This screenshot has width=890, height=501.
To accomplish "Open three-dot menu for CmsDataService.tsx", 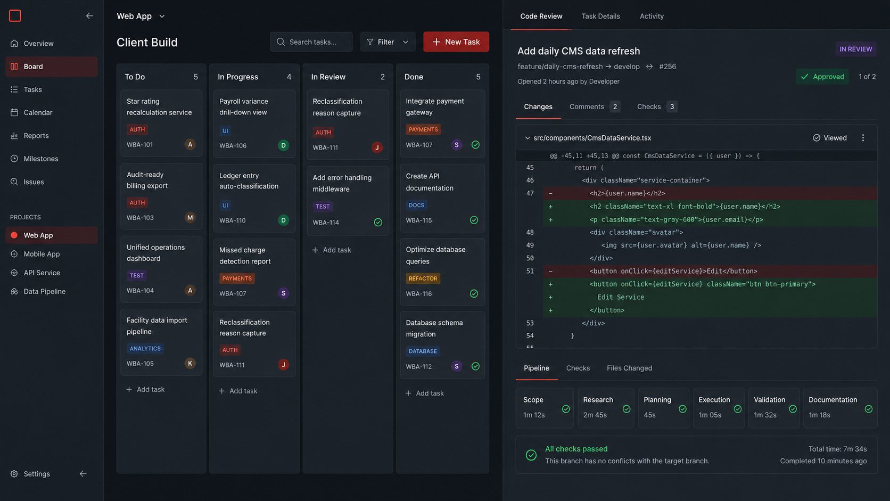I will click(x=863, y=138).
